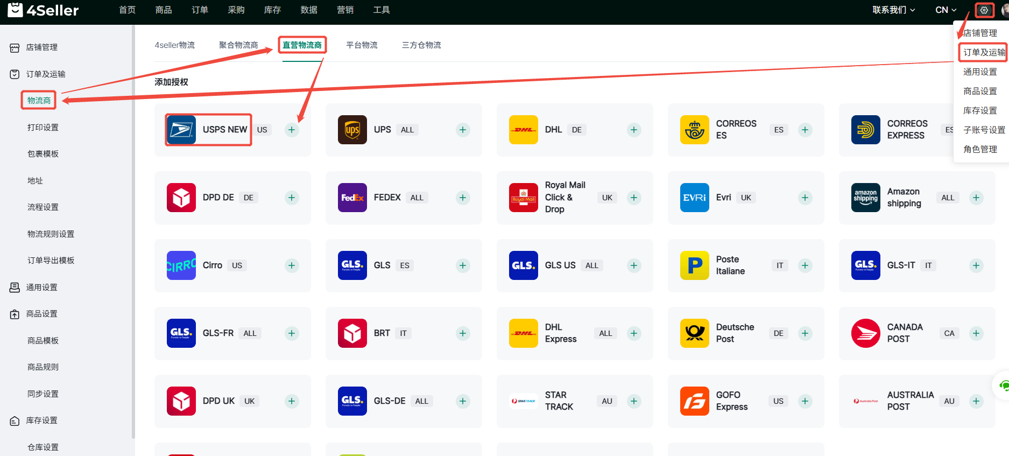Screen dimensions: 1009x456
Task: Switch to the 聚合物流商 tab
Action: pyautogui.click(x=238, y=45)
